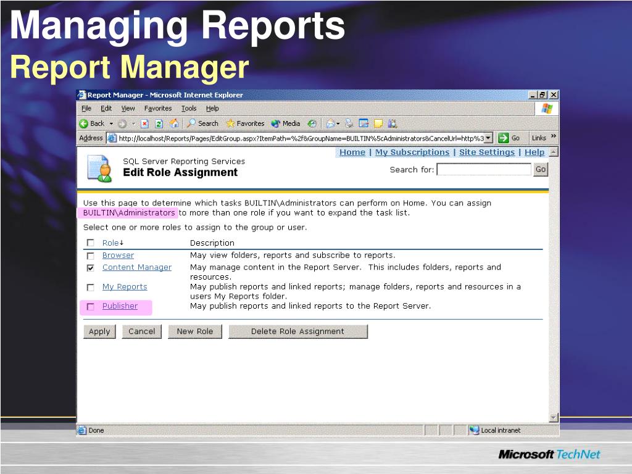Open the Browser role link
Screen dimensions: 632x474
point(118,255)
